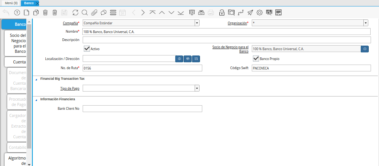
Task: Open attachments with the paperclip icon
Action: [94, 13]
